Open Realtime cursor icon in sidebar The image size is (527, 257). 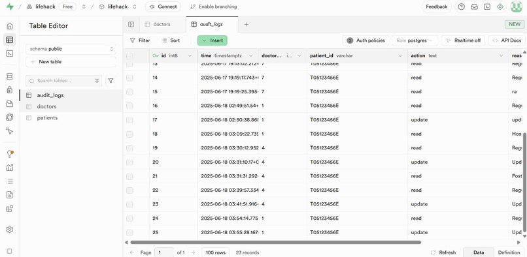[x=10, y=131]
